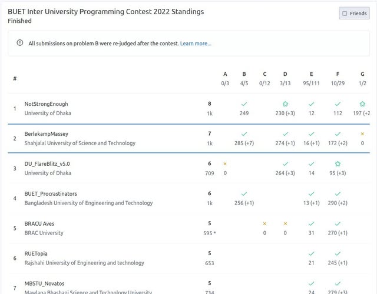Click RUETopia problem F checkmark
Image resolution: width=377 pixels, height=294 pixels.
click(338, 253)
